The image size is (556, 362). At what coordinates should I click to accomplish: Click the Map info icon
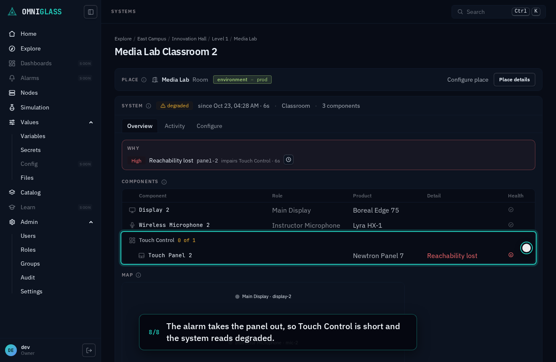139,275
